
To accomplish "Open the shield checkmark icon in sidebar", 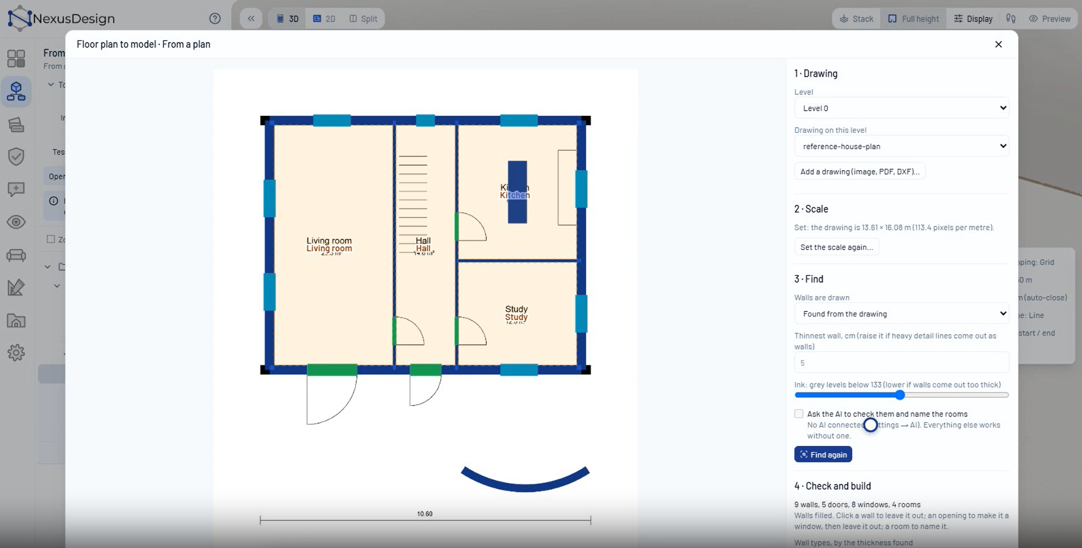I will click(16, 157).
